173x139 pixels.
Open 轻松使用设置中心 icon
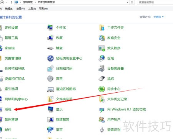pyautogui.click(x=50, y=58)
